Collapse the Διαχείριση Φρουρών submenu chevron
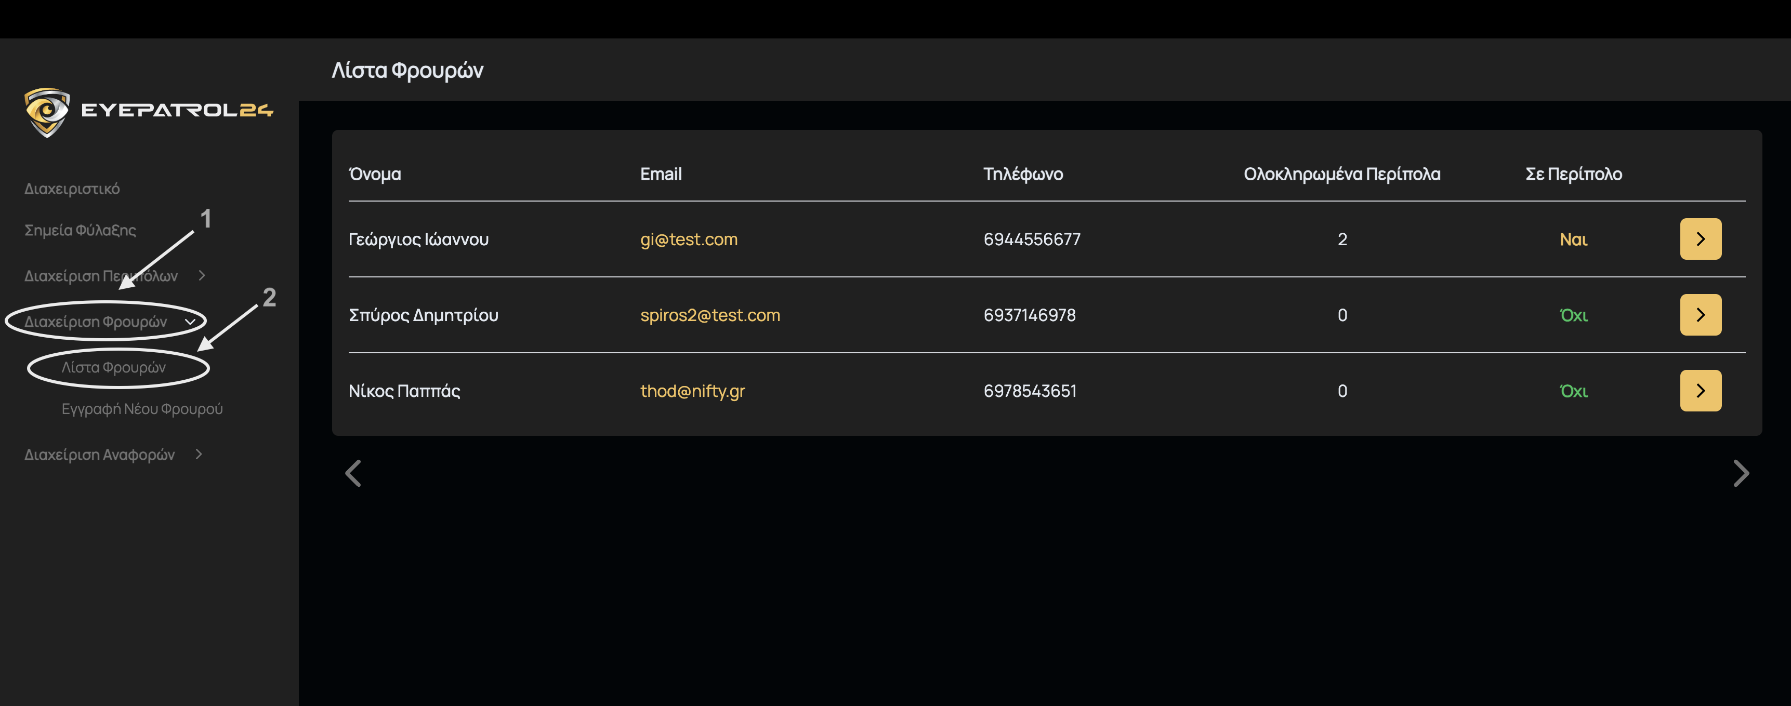Image resolution: width=1791 pixels, height=706 pixels. 190,322
